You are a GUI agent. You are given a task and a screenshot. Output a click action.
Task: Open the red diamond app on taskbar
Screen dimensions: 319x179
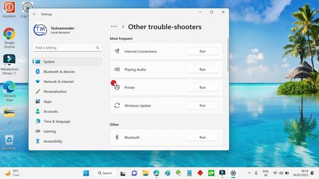[x=200, y=173]
